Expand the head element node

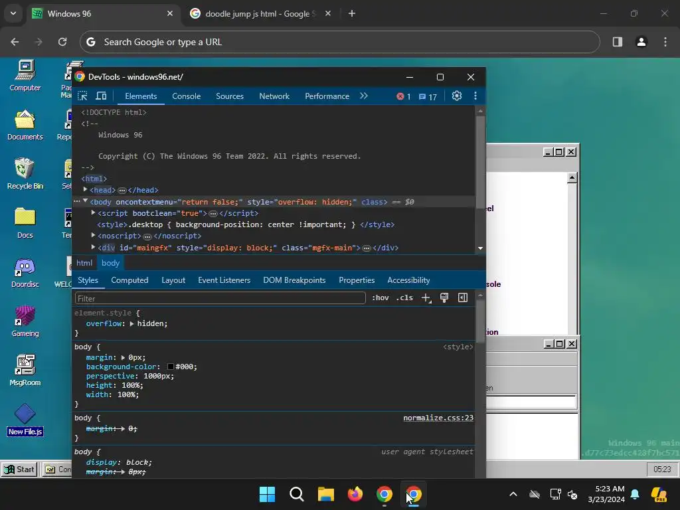pyautogui.click(x=86, y=189)
